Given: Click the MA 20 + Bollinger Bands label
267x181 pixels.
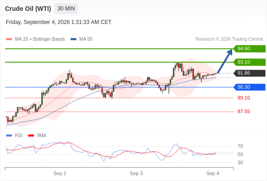Looking at the screenshot, I should 40,39.
